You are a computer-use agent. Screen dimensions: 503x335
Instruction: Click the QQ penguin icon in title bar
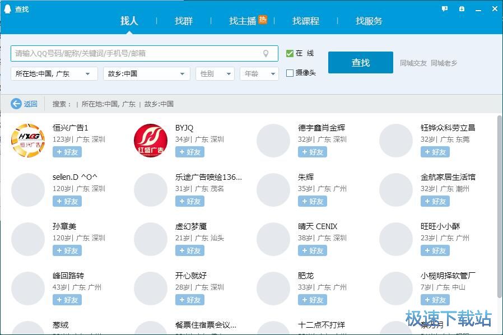click(x=7, y=9)
